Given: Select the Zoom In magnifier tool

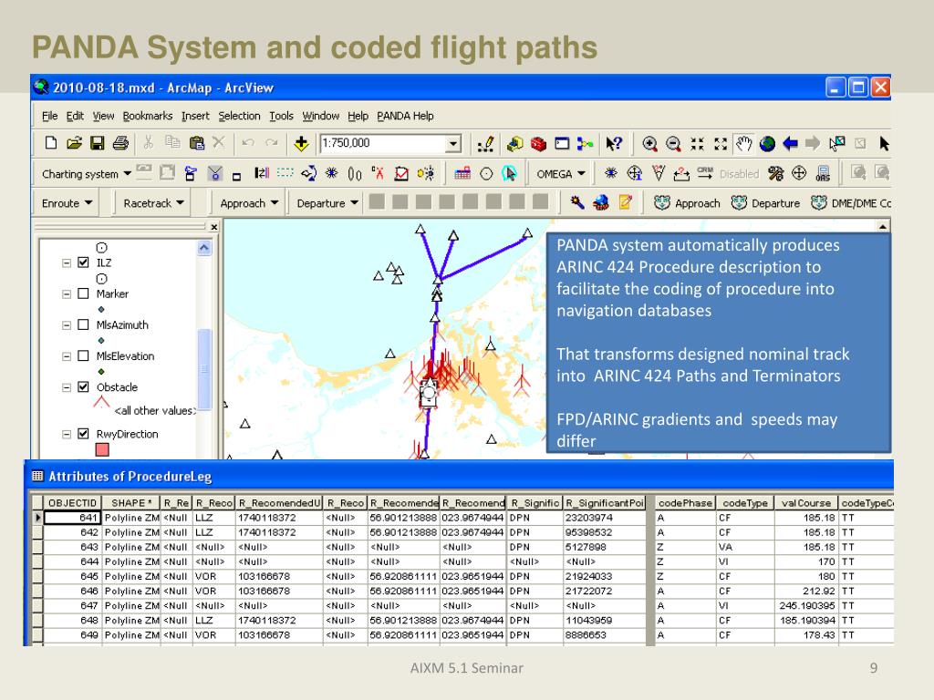Looking at the screenshot, I should [x=649, y=143].
